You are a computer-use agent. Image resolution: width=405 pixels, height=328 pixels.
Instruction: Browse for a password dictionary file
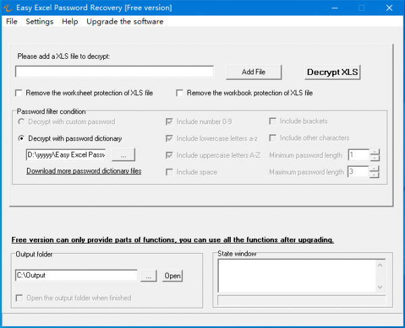click(x=124, y=155)
